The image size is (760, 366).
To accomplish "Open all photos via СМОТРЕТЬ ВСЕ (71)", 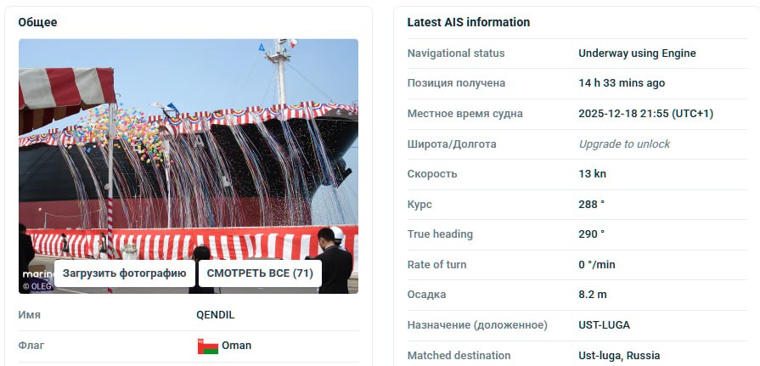I will (260, 273).
